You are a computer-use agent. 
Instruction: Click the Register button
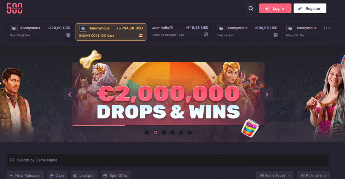pyautogui.click(x=310, y=8)
